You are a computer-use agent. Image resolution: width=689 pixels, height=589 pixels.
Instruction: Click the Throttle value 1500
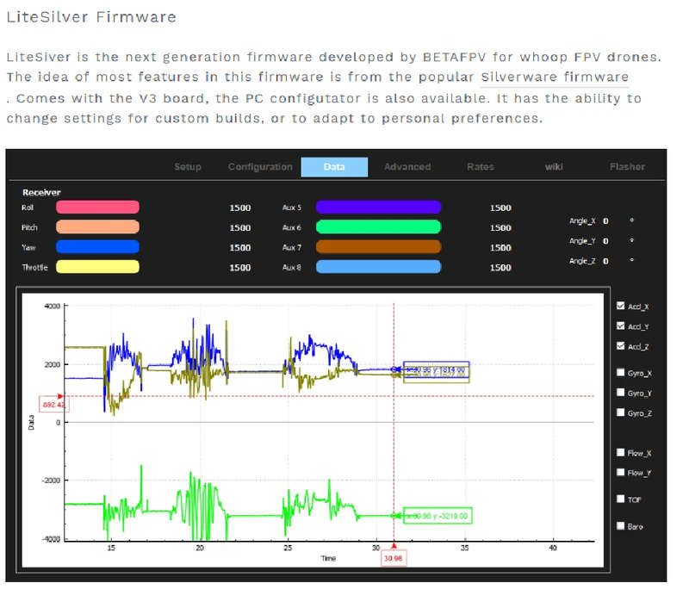pos(240,268)
